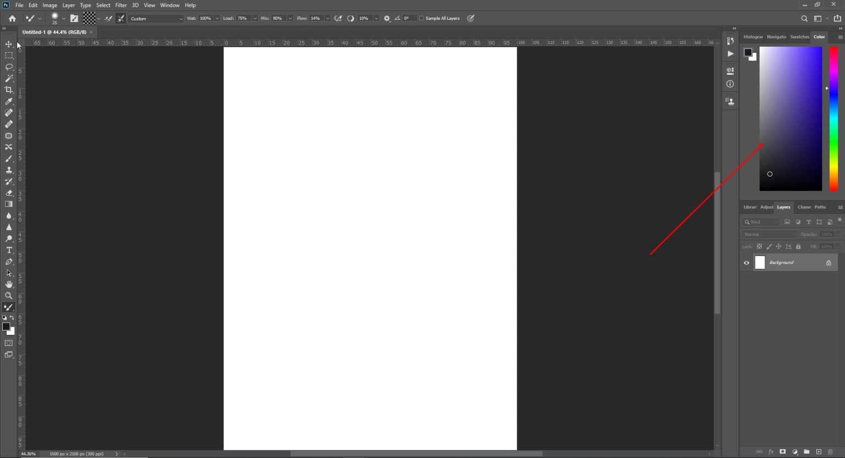This screenshot has height=458, width=845.
Task: Toggle airbrush mode in the options bar
Action: tap(338, 18)
